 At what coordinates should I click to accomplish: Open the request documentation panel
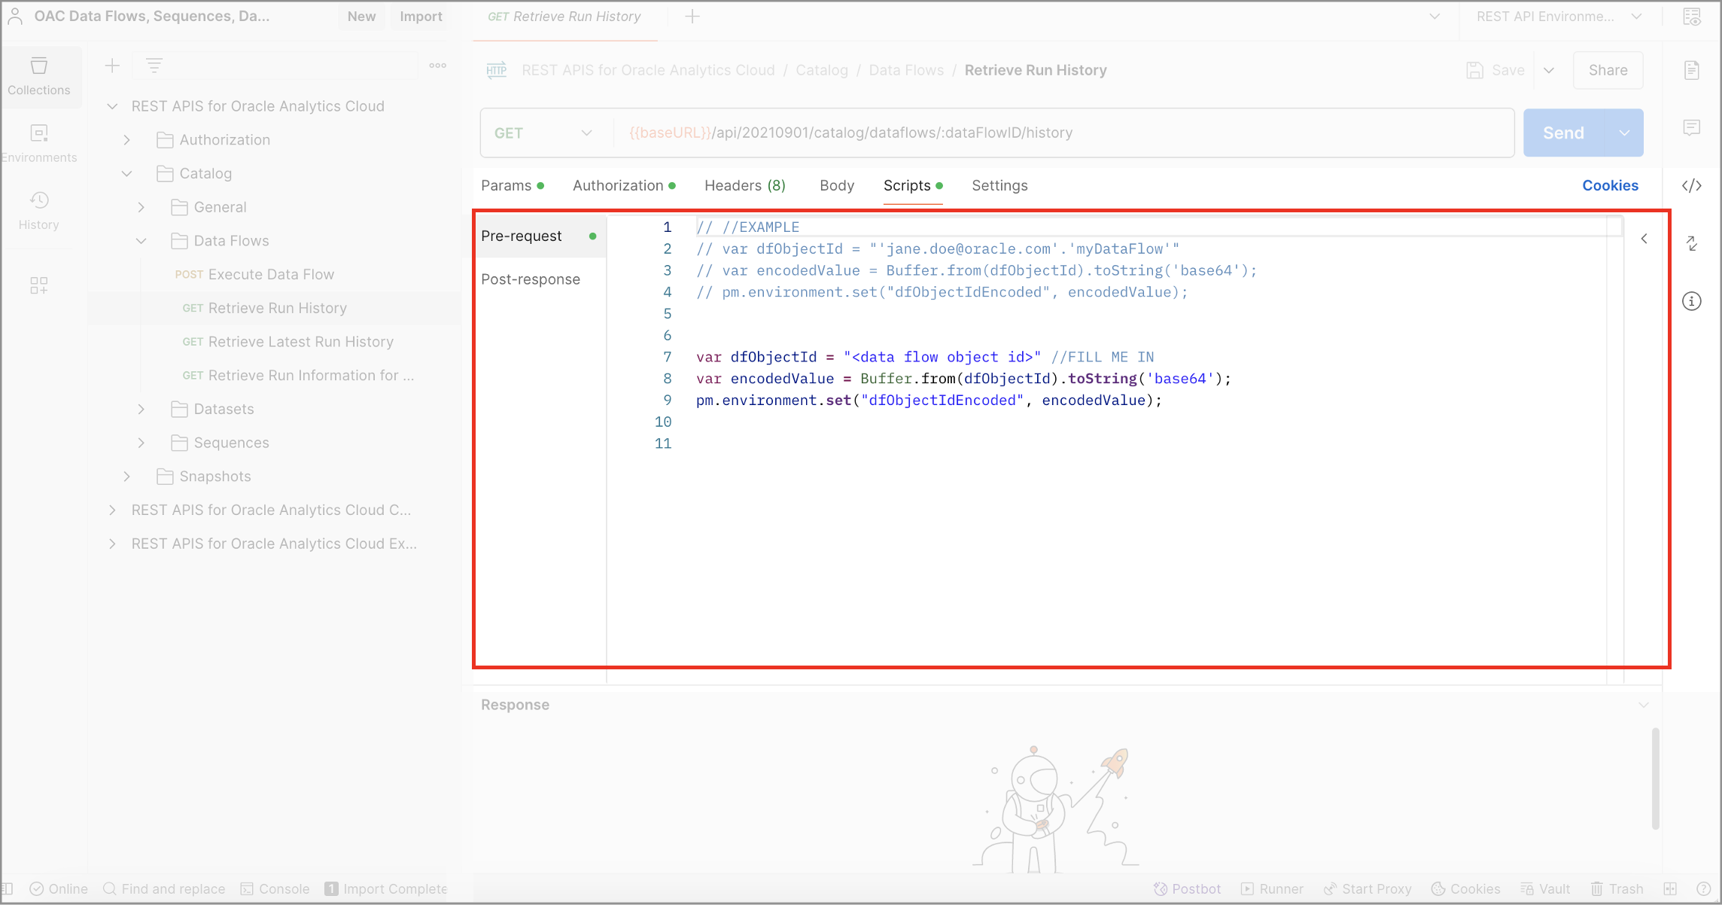coord(1691,70)
